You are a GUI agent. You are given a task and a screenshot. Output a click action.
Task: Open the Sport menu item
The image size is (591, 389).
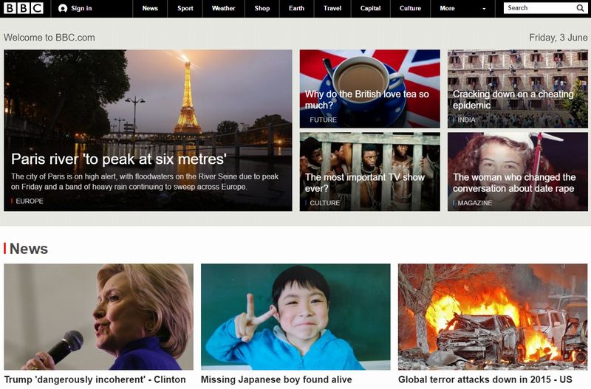185,8
